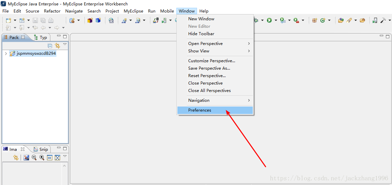Image resolution: width=392 pixels, height=185 pixels.
Task: Click the Previous Annotation icon
Action: pos(22,27)
